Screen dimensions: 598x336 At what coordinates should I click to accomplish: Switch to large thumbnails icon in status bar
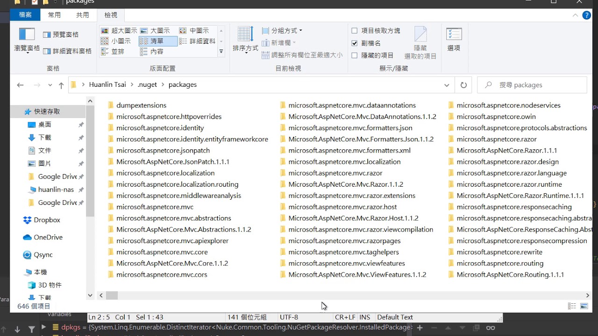click(584, 306)
